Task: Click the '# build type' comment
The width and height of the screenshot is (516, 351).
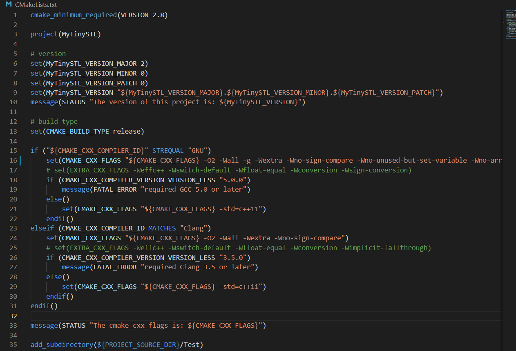Action: (54, 122)
